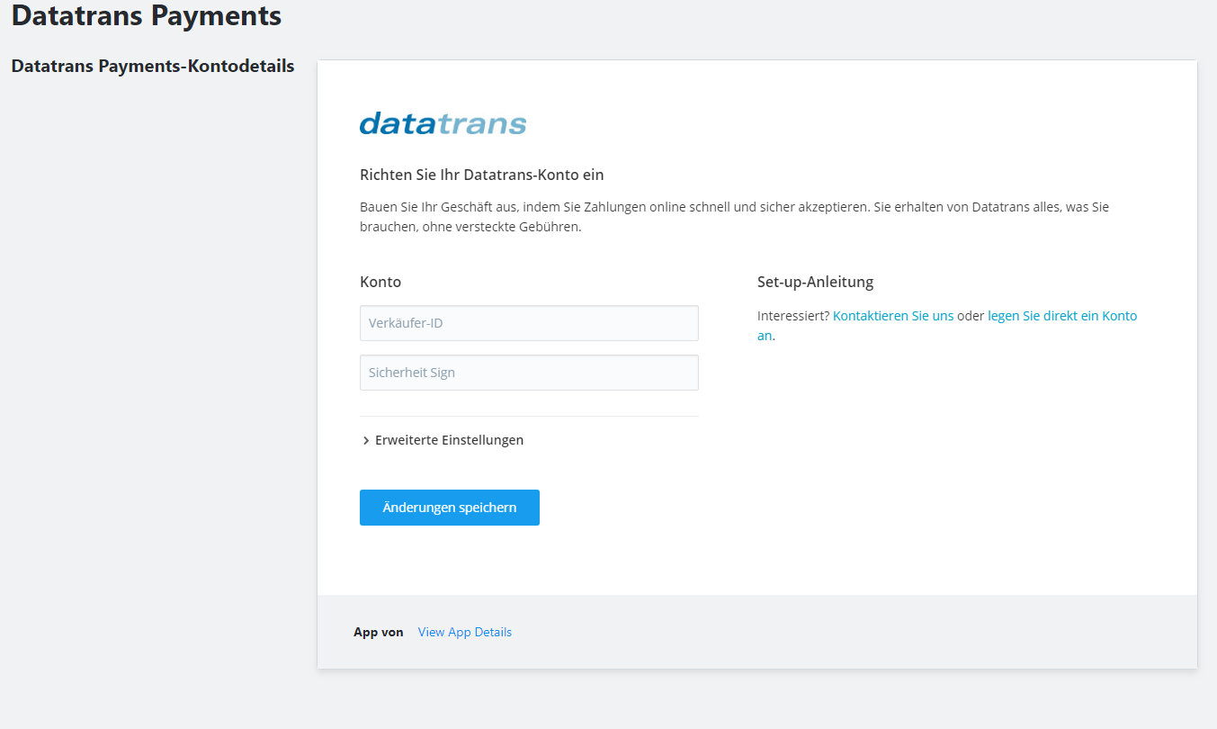
Task: Focus the Sicherheit Sign input field
Action: (529, 373)
